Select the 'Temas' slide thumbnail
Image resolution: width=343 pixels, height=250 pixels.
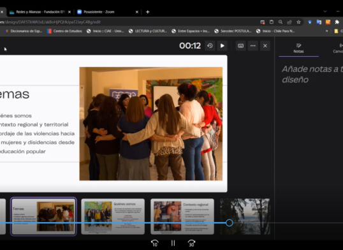point(43,216)
